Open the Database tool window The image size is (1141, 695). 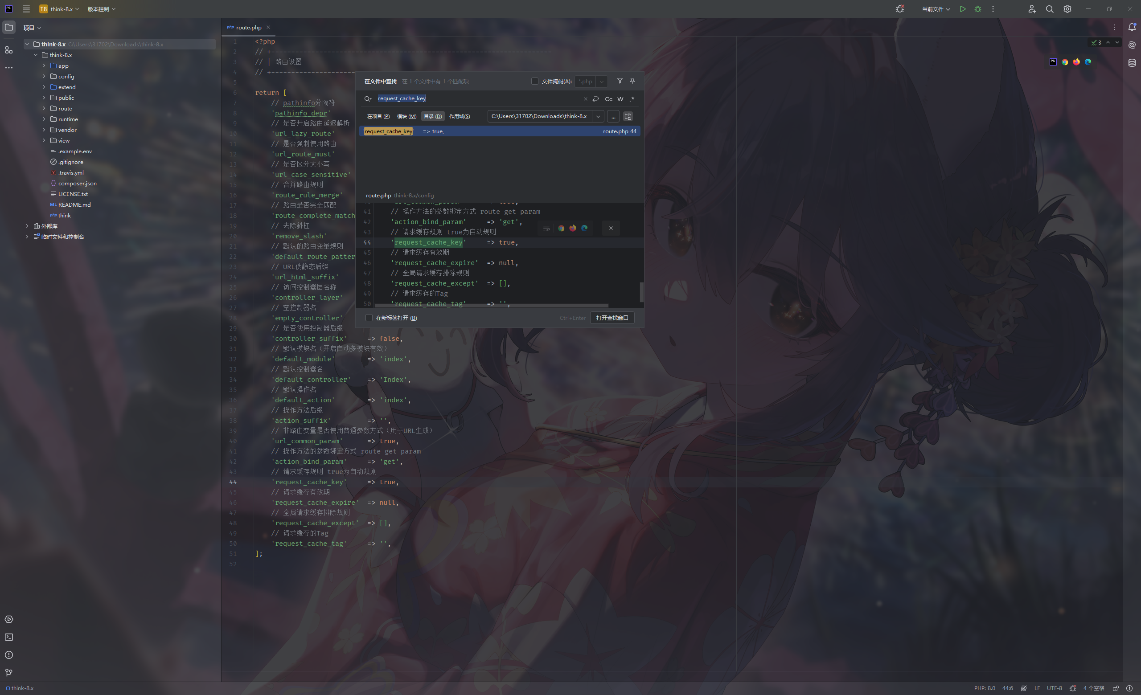(x=1132, y=63)
